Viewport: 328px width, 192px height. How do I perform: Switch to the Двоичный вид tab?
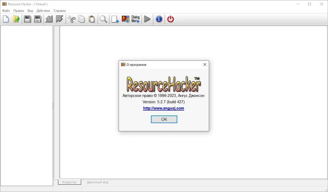(97, 182)
